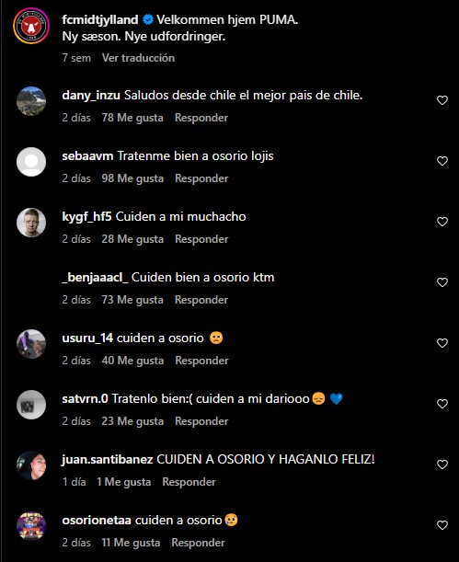Click the heart beside satvrn.0's comment
The height and width of the screenshot is (562, 459).
coord(442,404)
